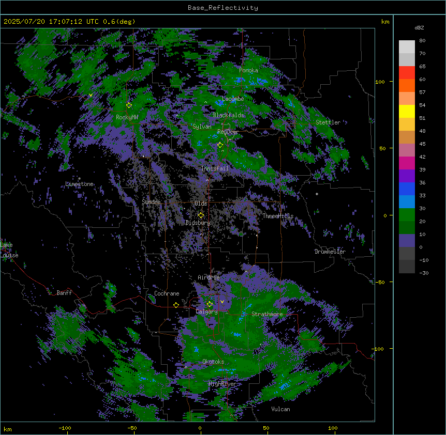Click the km unit label at the top right of the map
The image size is (446, 435).
coord(385,22)
